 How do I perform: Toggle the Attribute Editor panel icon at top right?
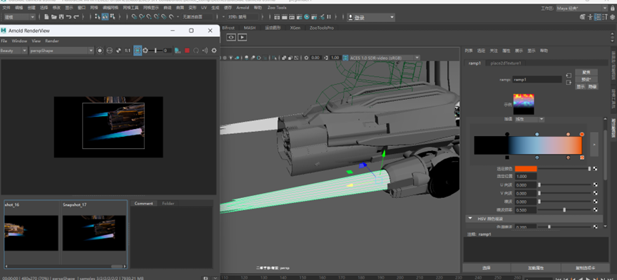598,17
